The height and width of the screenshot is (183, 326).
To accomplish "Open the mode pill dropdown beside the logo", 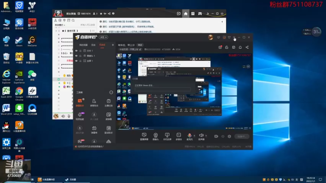I will coord(104,37).
